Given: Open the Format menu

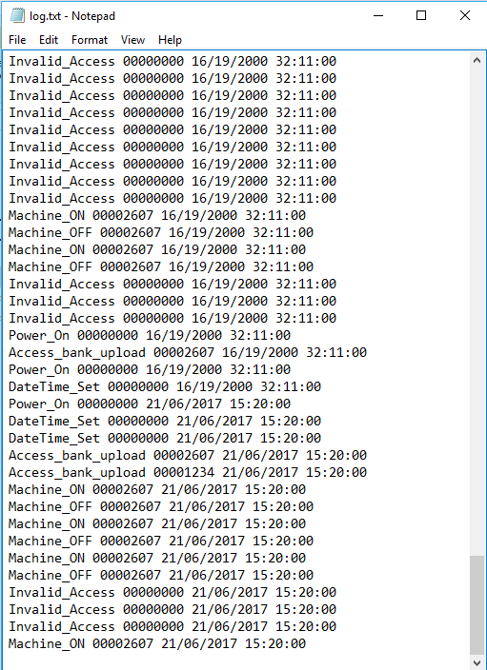Looking at the screenshot, I should [x=90, y=40].
